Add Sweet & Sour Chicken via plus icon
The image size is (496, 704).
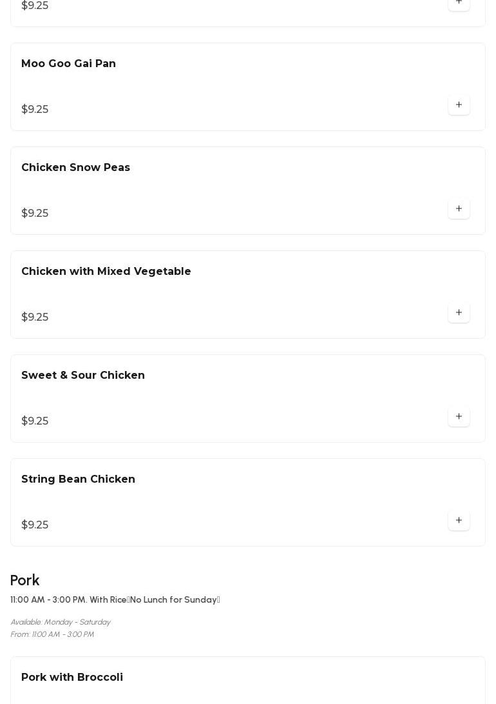[459, 417]
